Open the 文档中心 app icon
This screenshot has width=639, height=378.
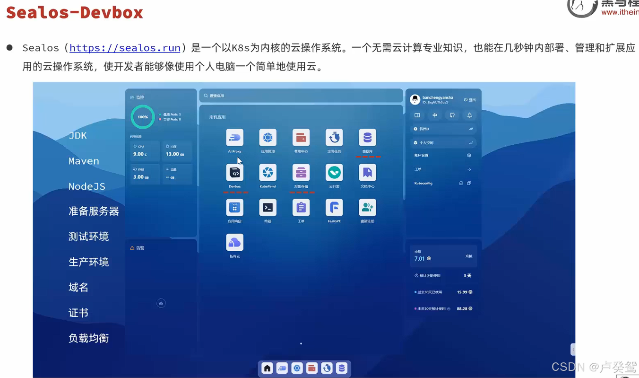click(367, 173)
